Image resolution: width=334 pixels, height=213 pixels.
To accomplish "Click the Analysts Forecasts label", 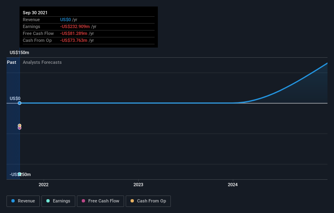I will [x=42, y=62].
